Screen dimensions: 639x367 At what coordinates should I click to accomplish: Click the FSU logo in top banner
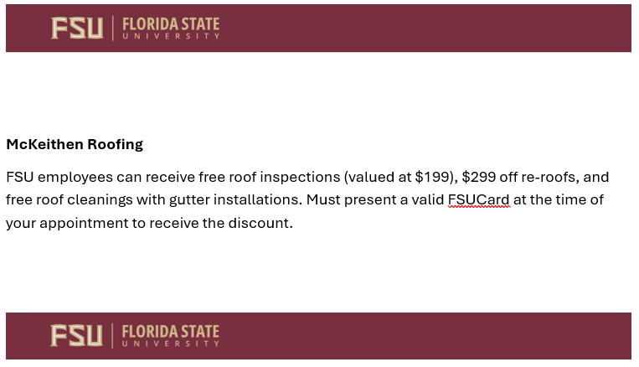[76, 28]
